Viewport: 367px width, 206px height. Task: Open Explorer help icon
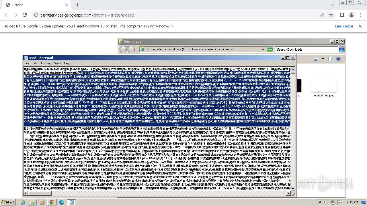[338, 59]
